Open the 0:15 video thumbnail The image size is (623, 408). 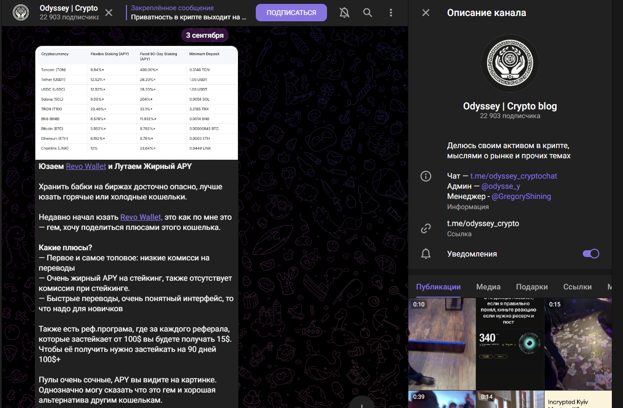[x=578, y=344]
